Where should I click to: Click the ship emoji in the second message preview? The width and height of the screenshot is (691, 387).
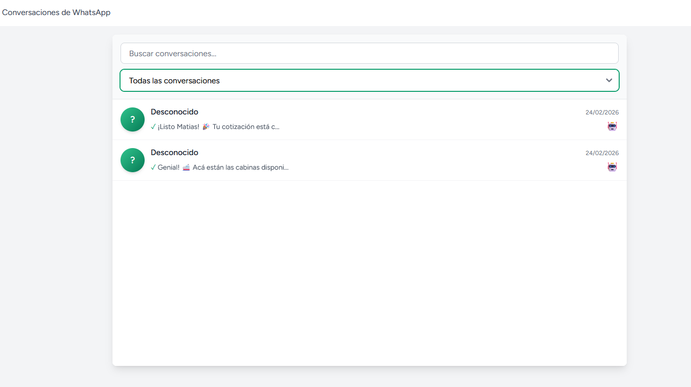coord(186,167)
